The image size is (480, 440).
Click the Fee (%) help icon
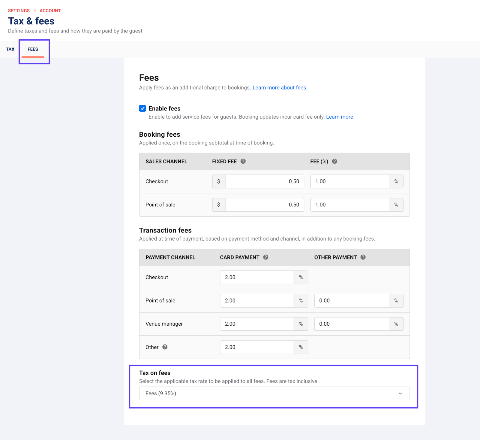point(334,161)
